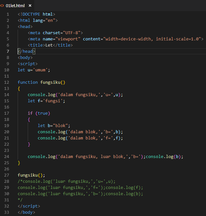Click the opening <body> tag

tap(25, 58)
